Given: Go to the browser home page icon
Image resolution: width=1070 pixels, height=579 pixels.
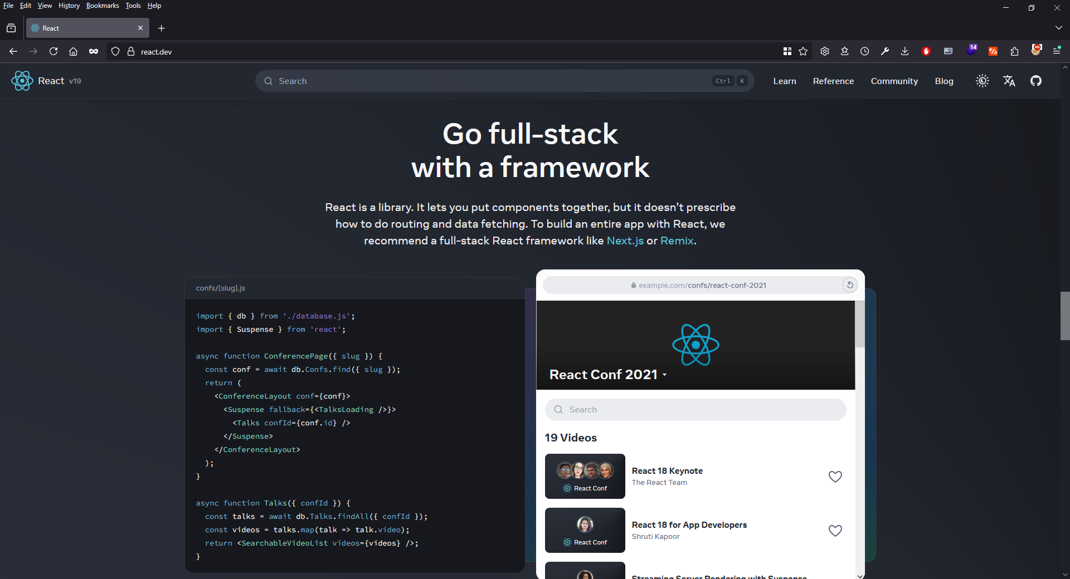Looking at the screenshot, I should click(x=73, y=51).
